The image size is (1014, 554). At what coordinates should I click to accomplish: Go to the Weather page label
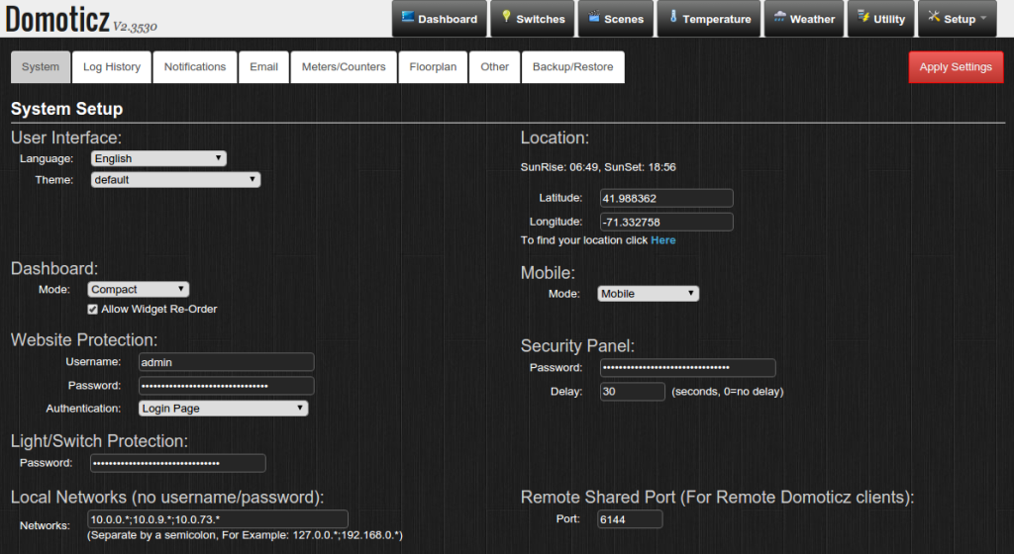click(x=812, y=20)
